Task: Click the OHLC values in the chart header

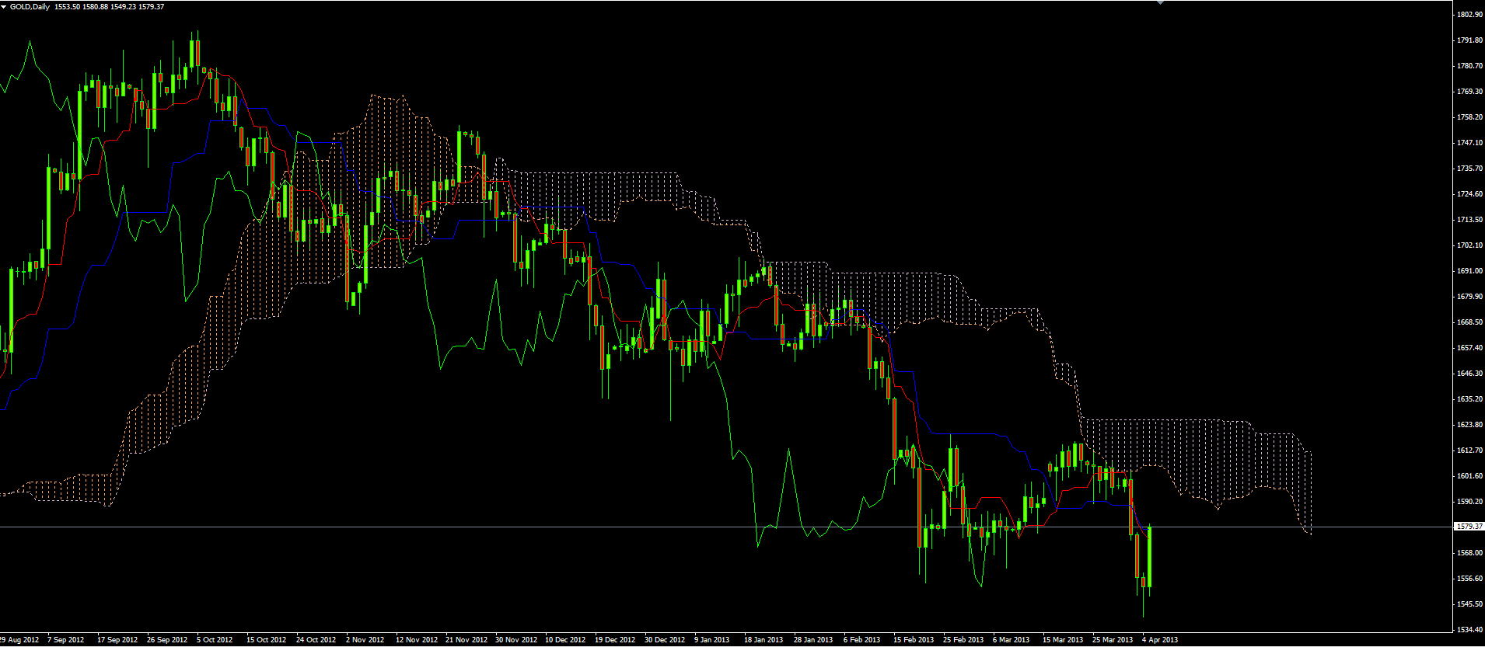Action: pos(109,7)
